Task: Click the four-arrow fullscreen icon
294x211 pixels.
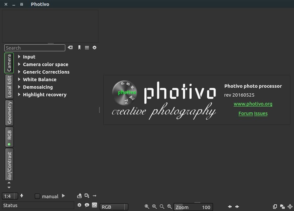Action: 290,207
